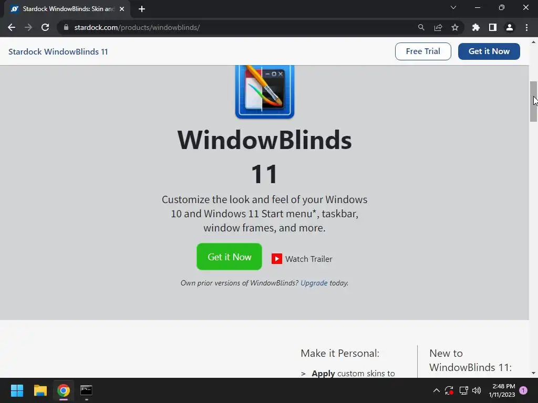Open the terminal taskbar icon
The width and height of the screenshot is (538, 403).
pos(86,390)
